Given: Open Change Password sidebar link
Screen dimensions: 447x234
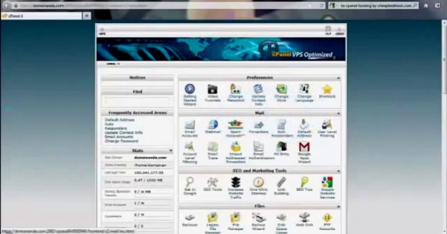Looking at the screenshot, I should [x=121, y=141].
